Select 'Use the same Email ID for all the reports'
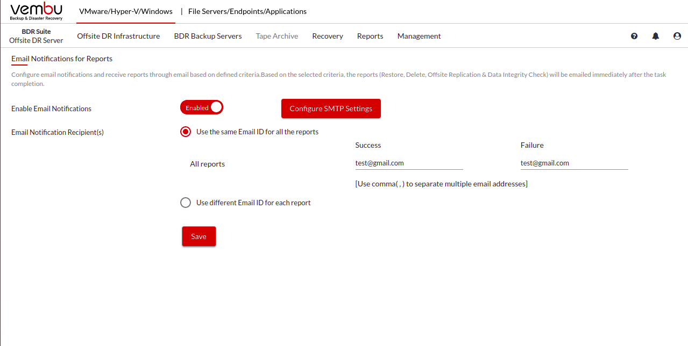The height and width of the screenshot is (346, 688). [186, 132]
